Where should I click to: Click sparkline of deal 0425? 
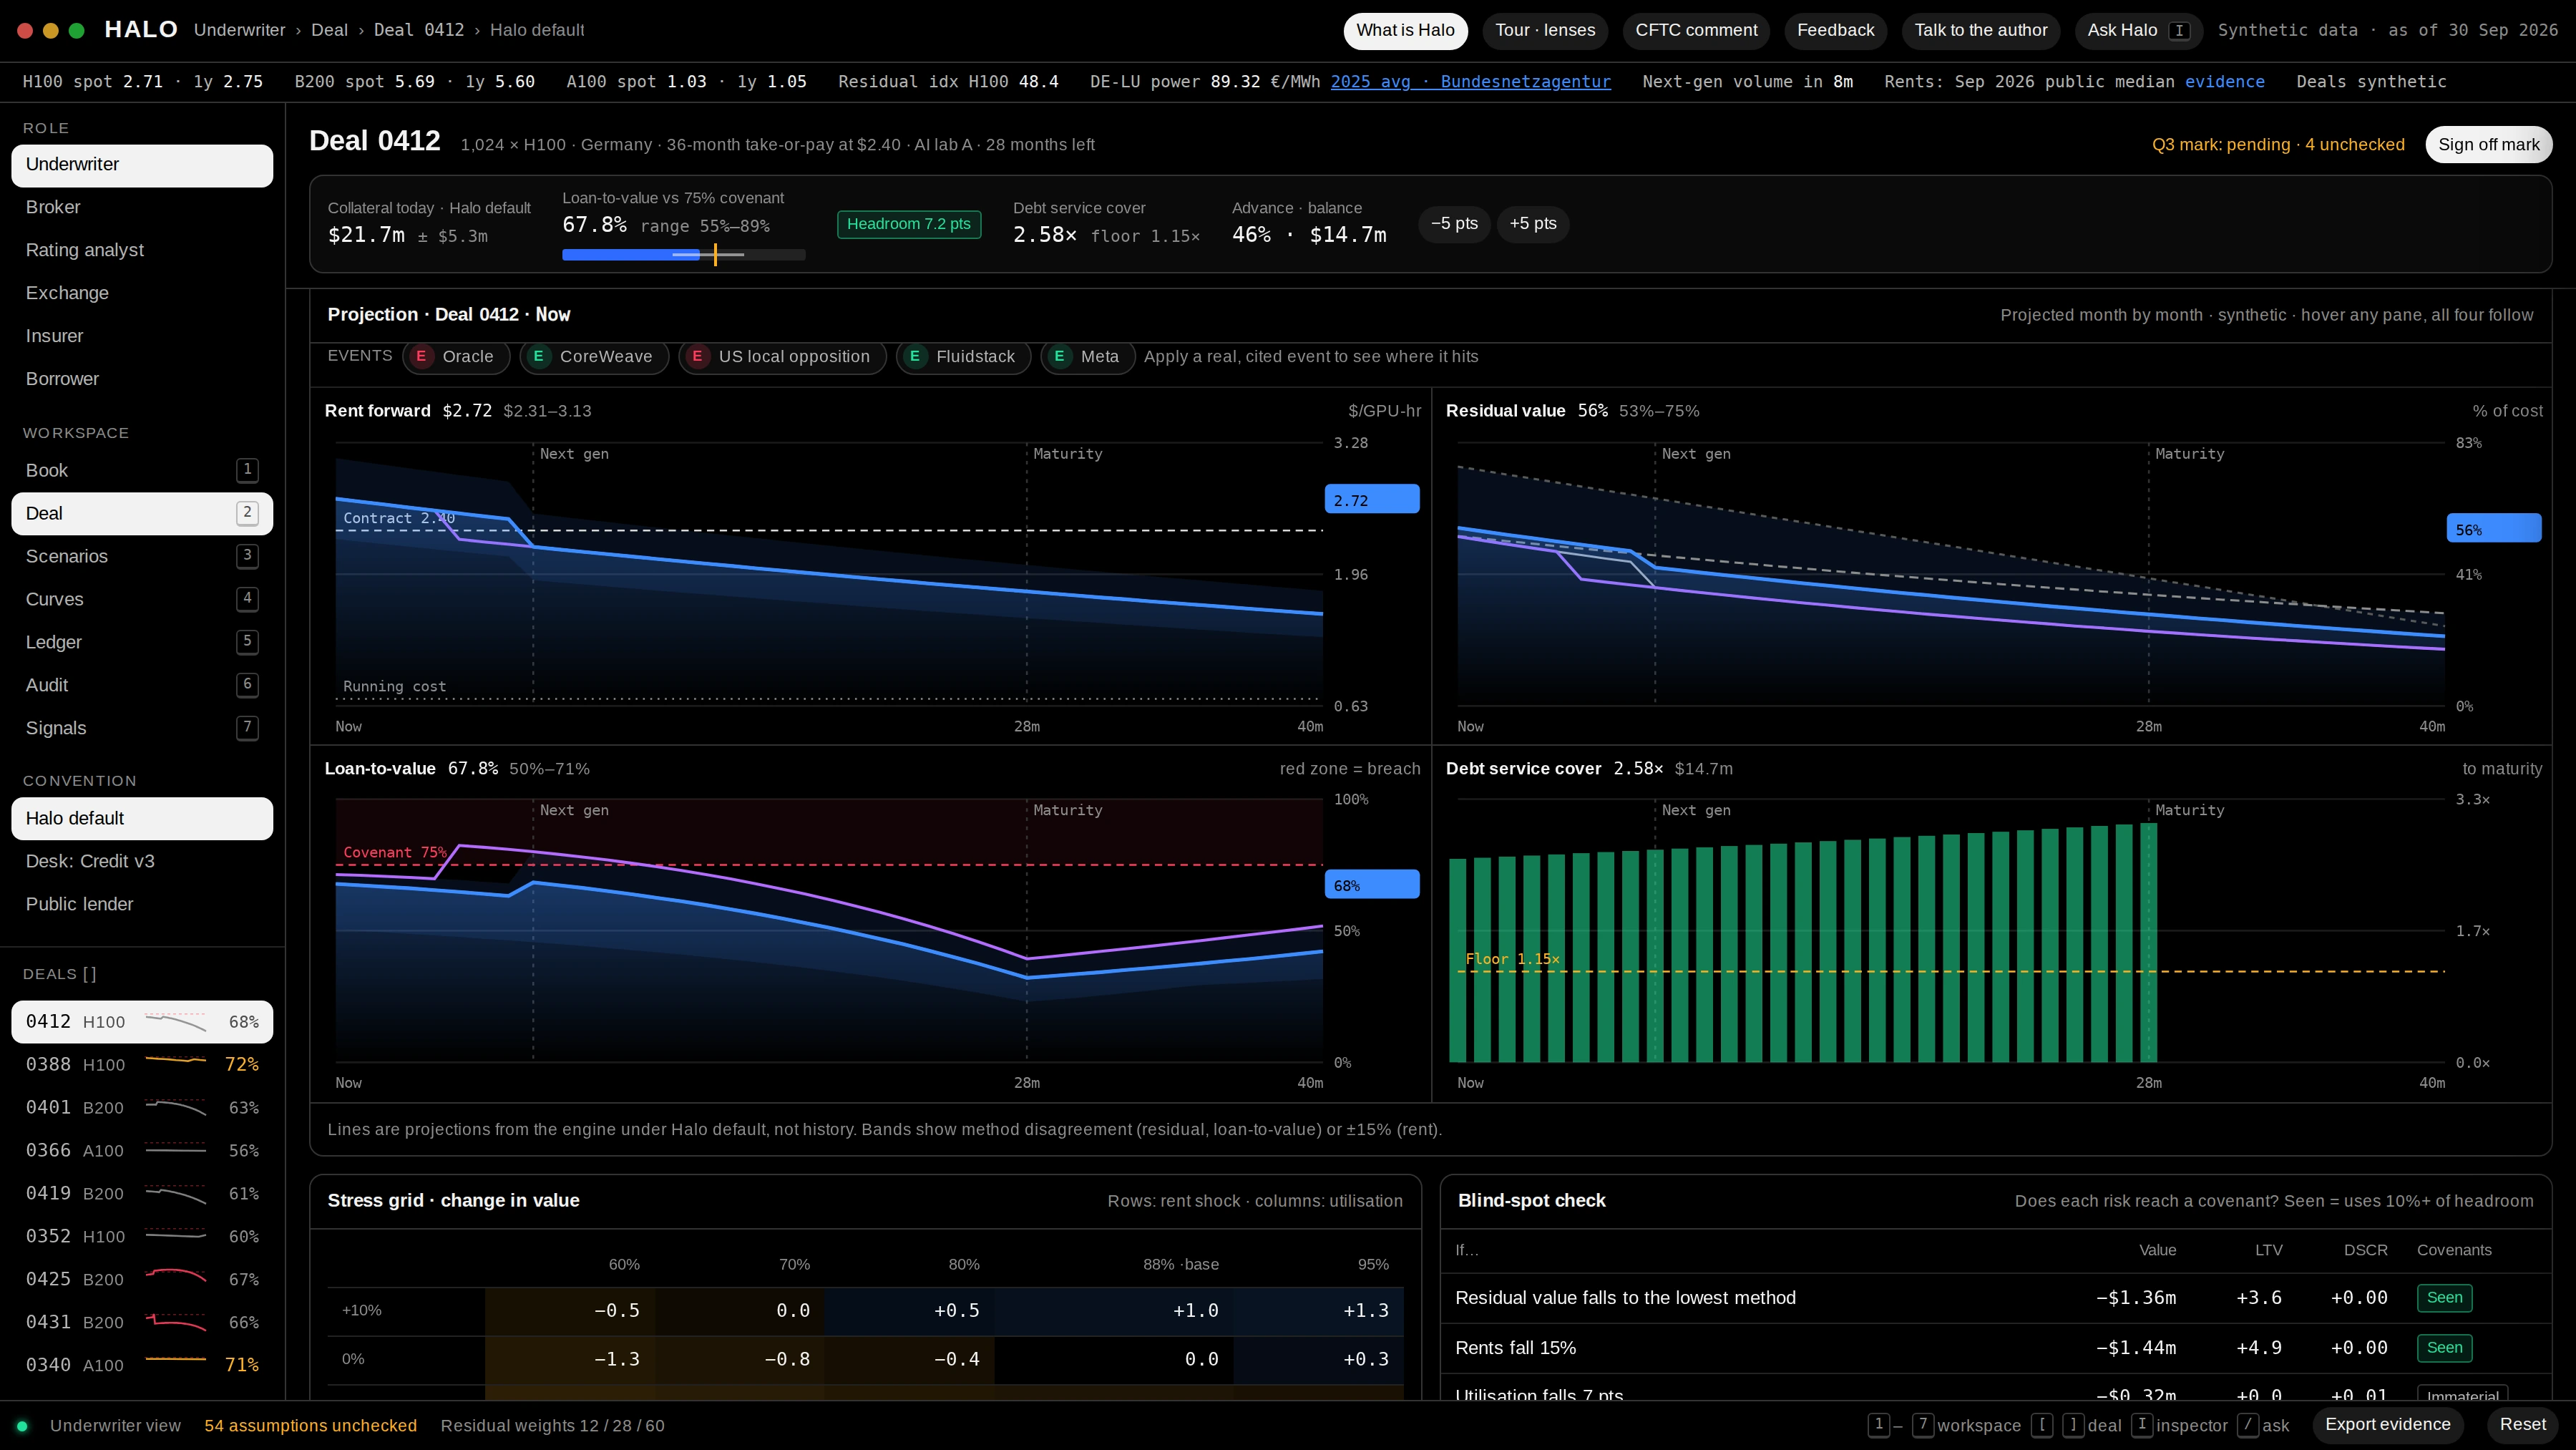(176, 1276)
